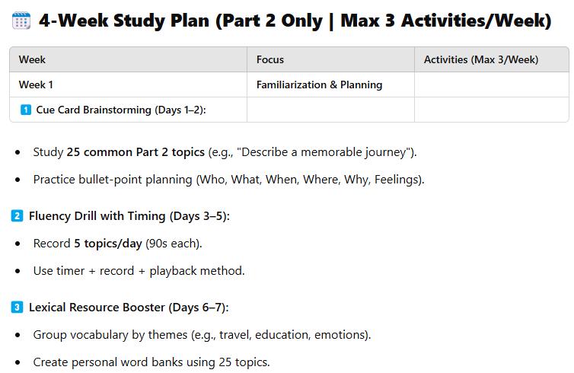
Task: Click the calendar emoji icon in title
Action: [x=21, y=21]
